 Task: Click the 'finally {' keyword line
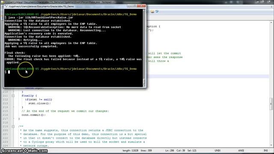(29, 96)
